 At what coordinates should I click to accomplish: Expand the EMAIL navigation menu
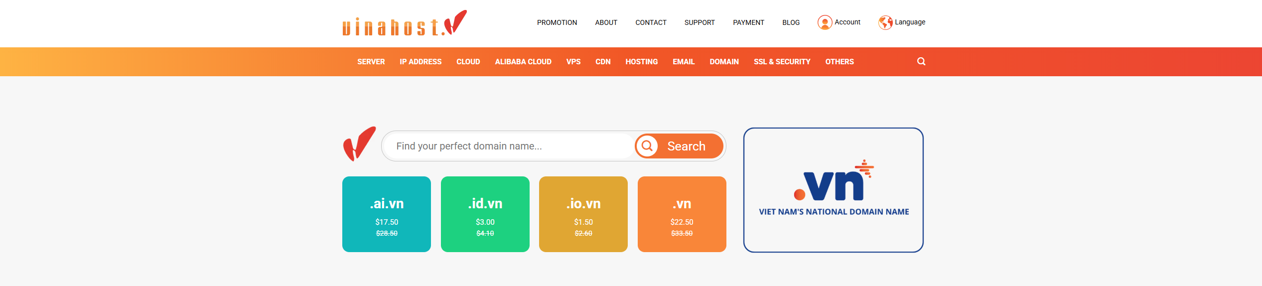pos(684,62)
